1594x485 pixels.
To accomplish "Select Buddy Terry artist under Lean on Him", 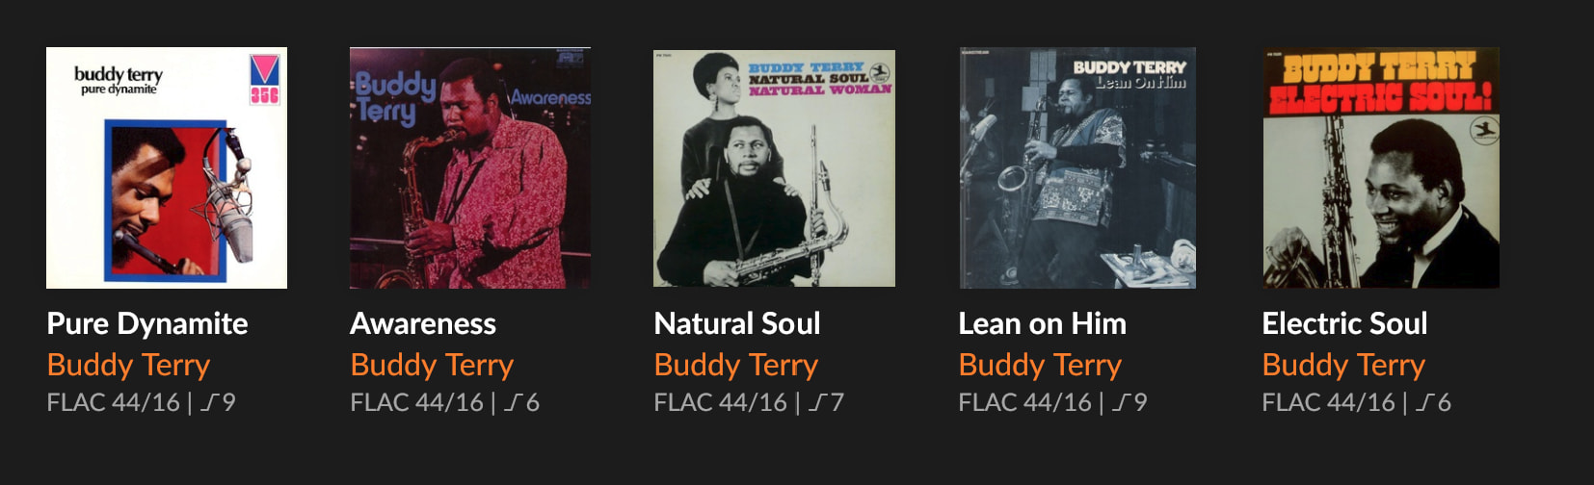I will pyautogui.click(x=1040, y=365).
